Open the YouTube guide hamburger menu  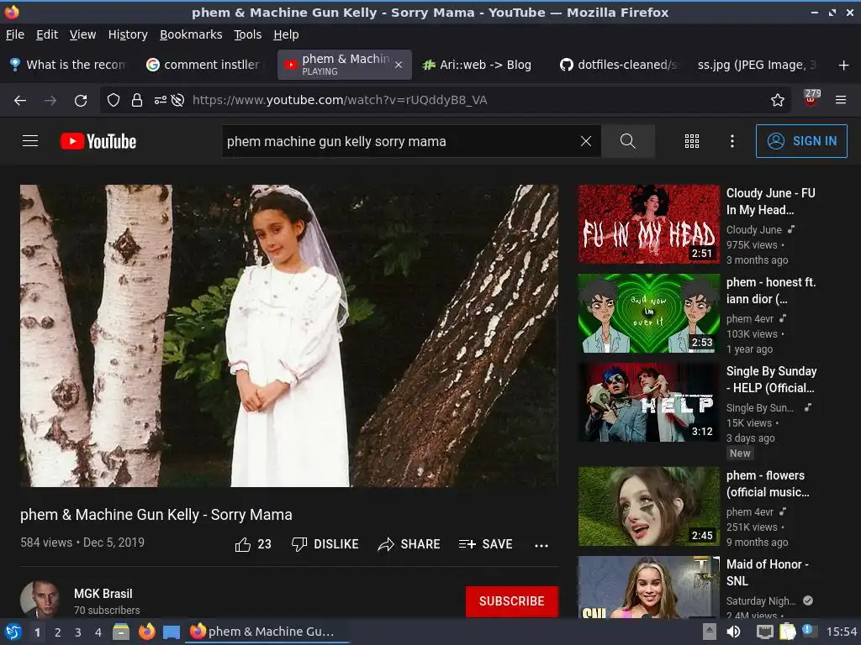[30, 141]
